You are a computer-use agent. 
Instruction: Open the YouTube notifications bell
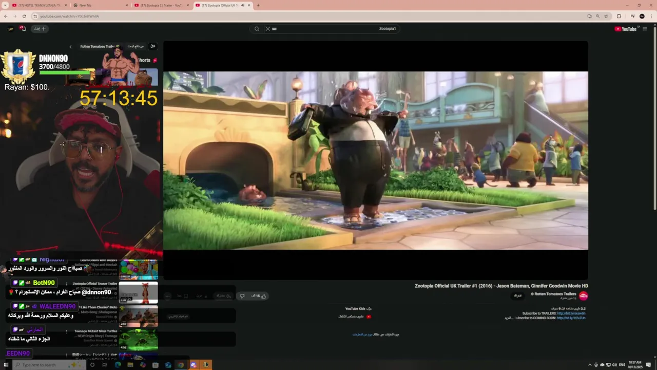23,29
